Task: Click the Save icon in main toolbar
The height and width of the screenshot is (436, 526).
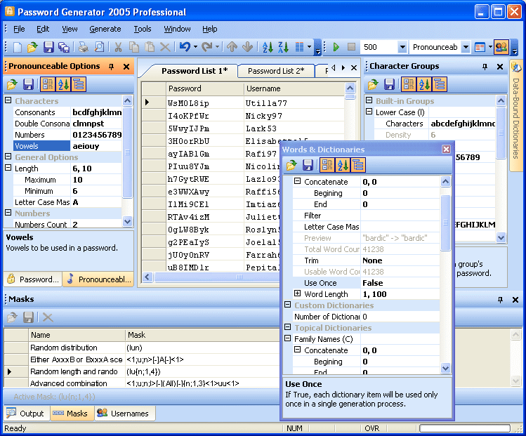Action: click(x=48, y=47)
